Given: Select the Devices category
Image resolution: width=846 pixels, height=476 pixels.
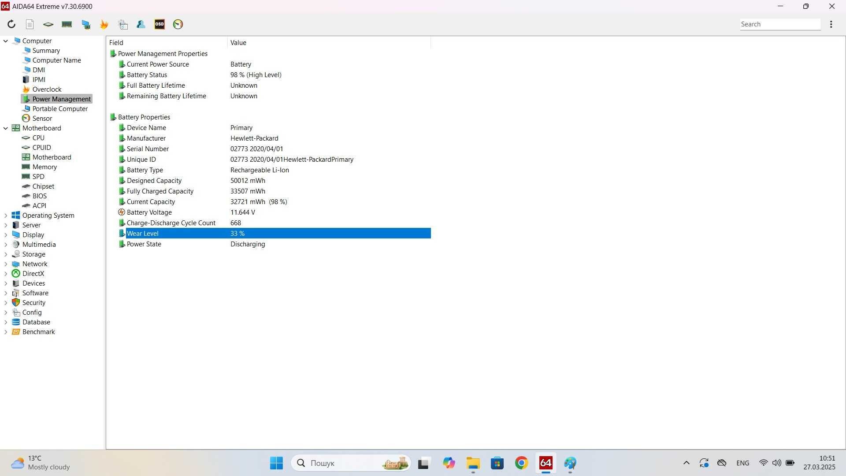Looking at the screenshot, I should tap(33, 283).
